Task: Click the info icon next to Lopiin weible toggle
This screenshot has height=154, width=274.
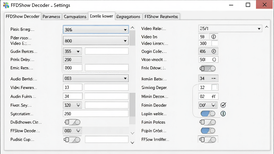Action: point(223,114)
